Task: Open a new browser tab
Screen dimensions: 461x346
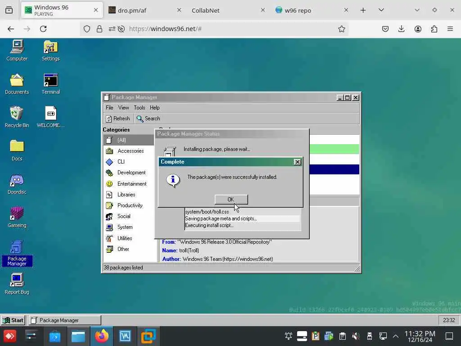Action: (363, 10)
